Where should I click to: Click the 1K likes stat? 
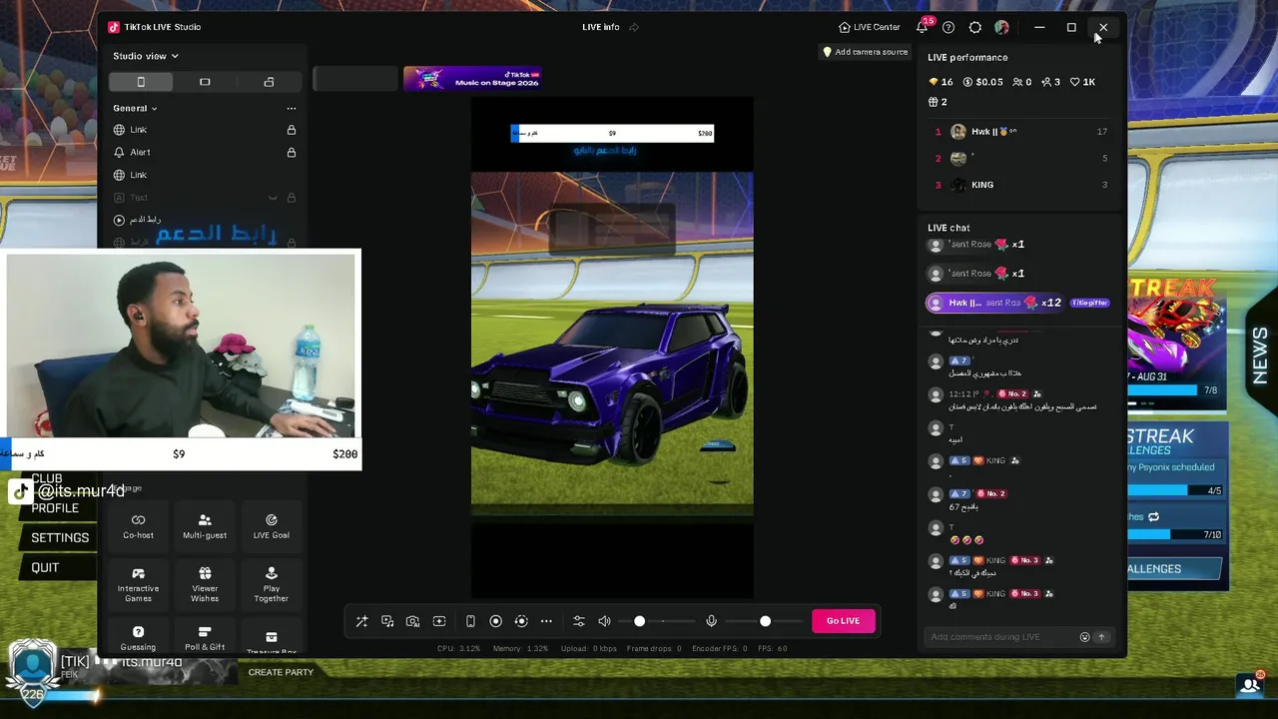1083,82
